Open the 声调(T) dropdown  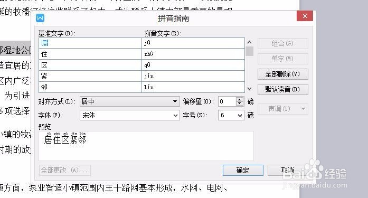tap(282, 109)
